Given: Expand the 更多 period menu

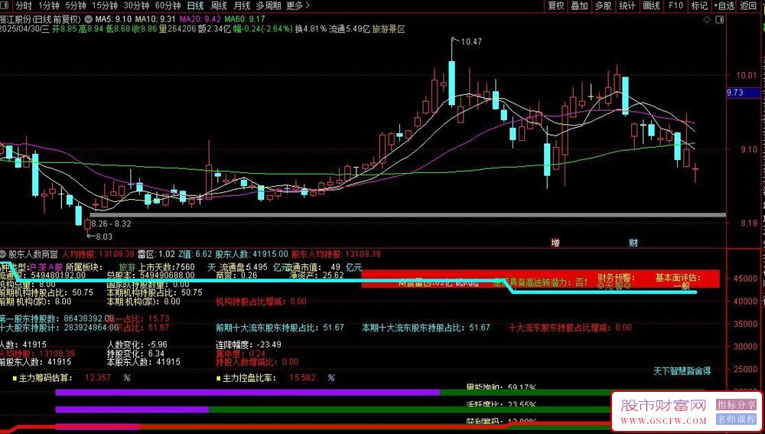Looking at the screenshot, I should [x=298, y=6].
